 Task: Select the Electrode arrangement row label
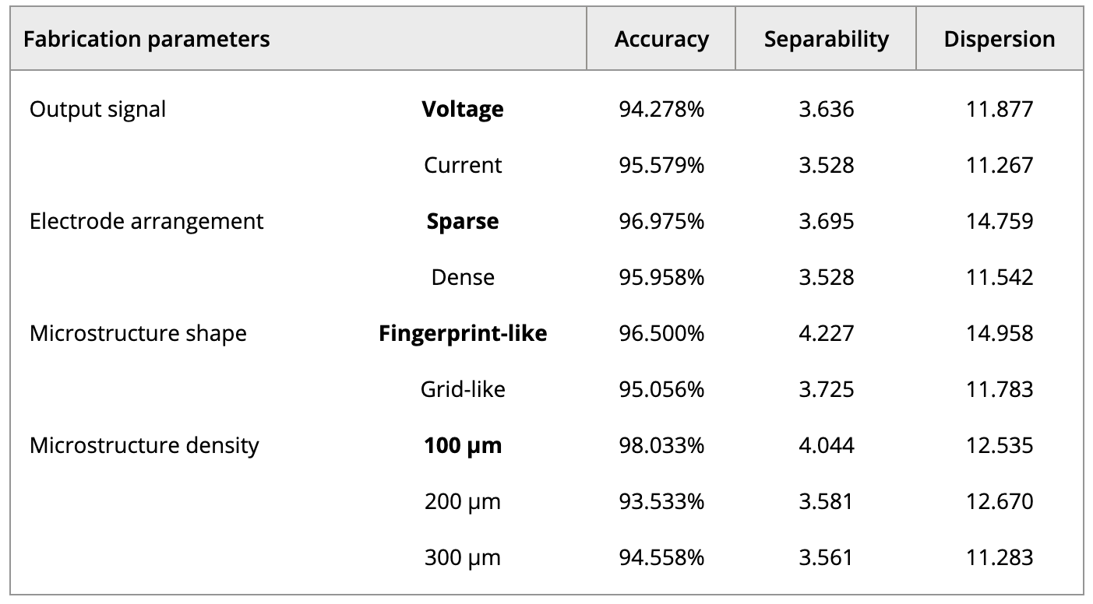pyautogui.click(x=146, y=221)
